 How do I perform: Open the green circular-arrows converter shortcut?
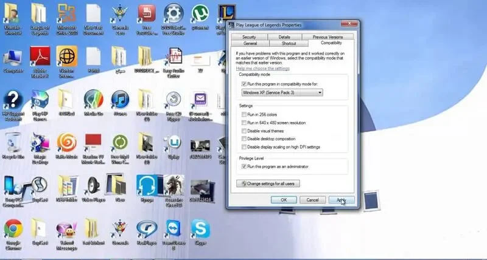(x=120, y=143)
